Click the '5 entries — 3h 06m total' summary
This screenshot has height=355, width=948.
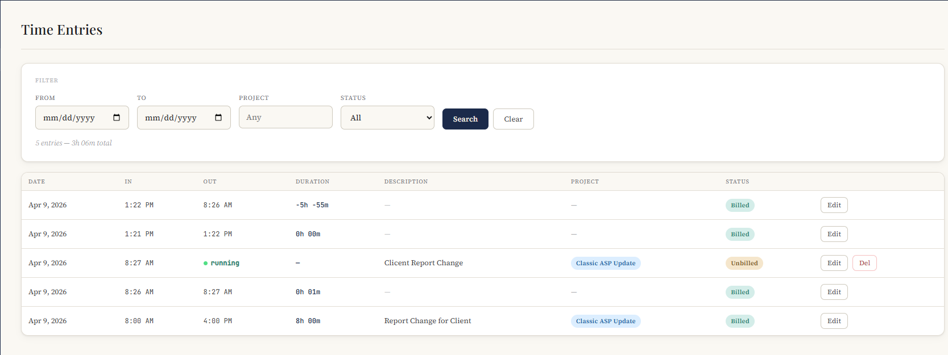(73, 143)
